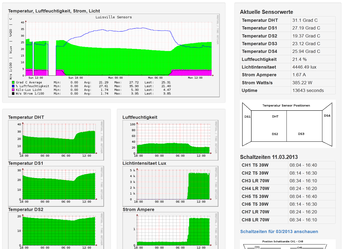345x249 pixels.
Task: Select the value '4446.49 lux'
Action: pyautogui.click(x=304, y=67)
